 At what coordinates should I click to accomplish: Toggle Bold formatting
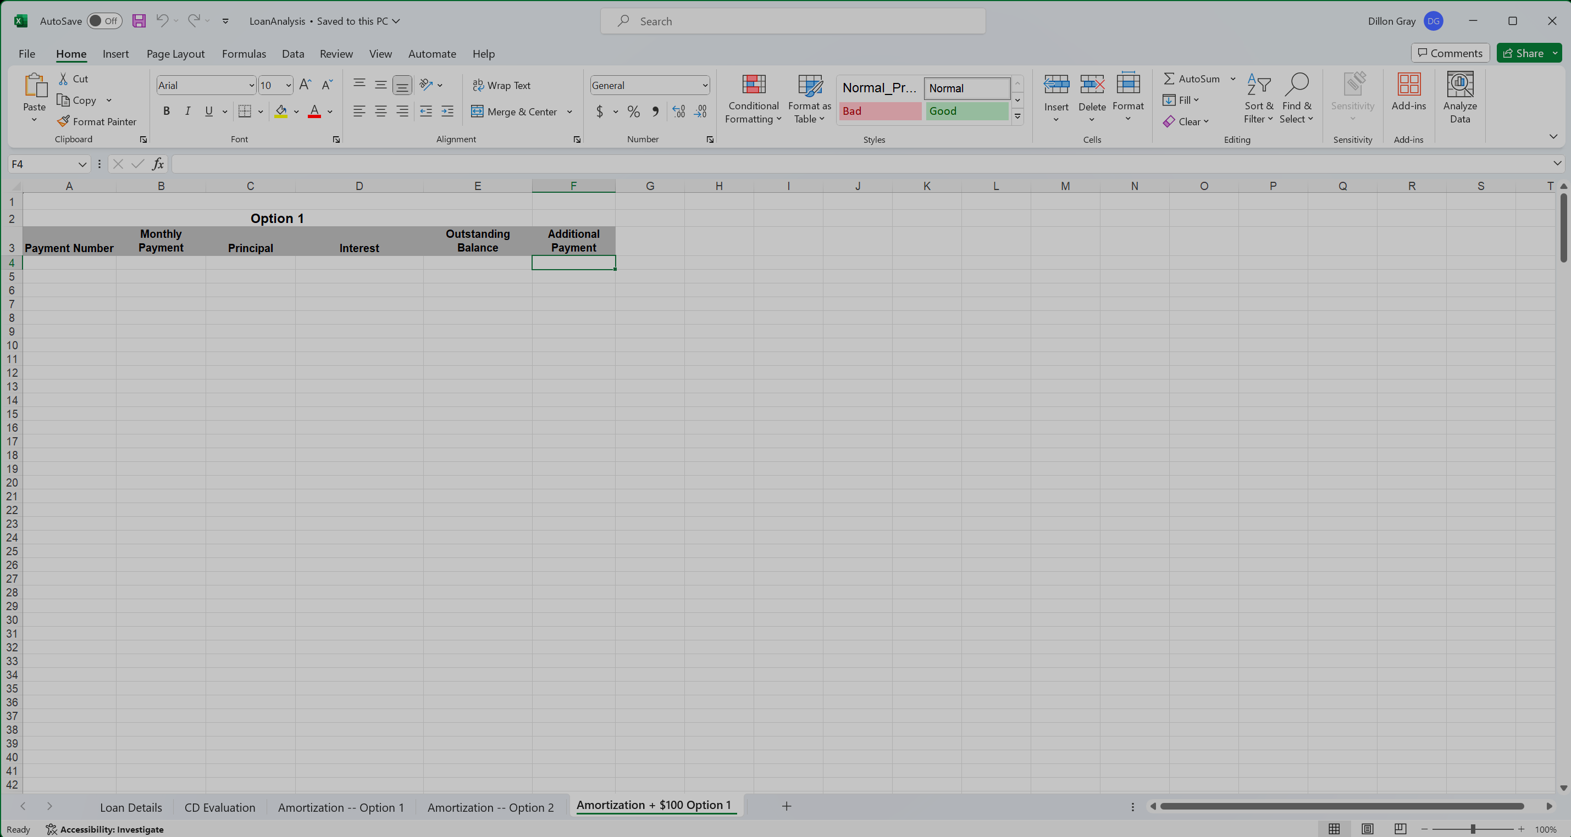coord(166,111)
